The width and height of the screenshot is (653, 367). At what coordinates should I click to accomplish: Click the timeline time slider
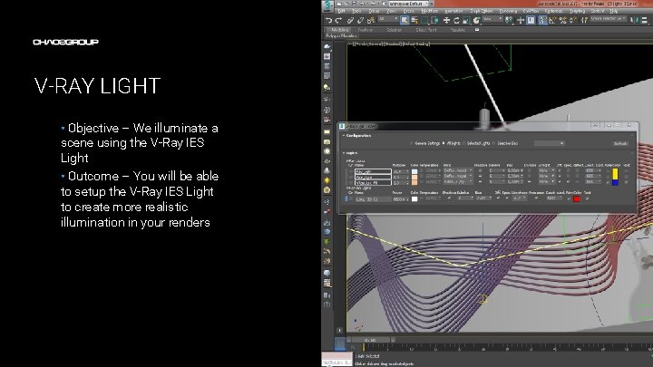(x=370, y=340)
